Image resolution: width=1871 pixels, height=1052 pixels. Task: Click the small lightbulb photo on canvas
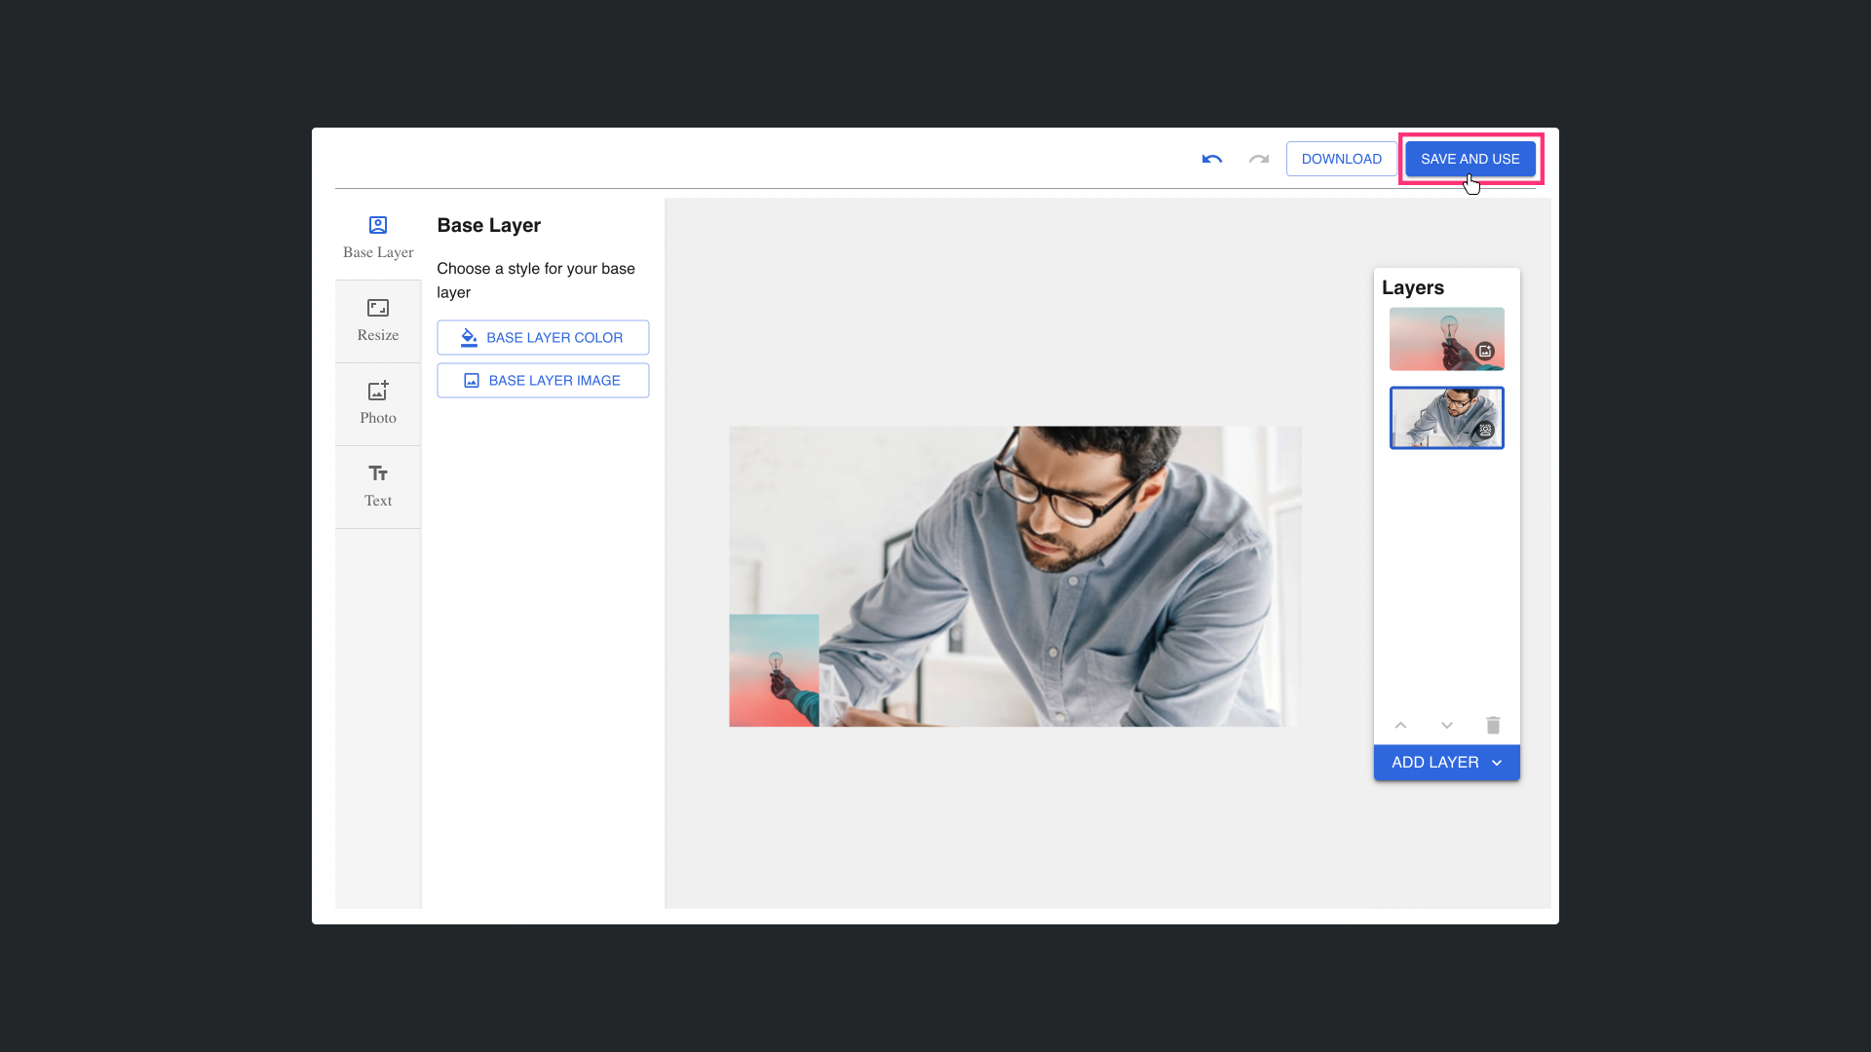774,670
